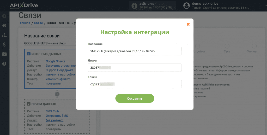267x135 pixels.
Task: Open the ApiX-Drive logo home link
Action: [24, 5]
